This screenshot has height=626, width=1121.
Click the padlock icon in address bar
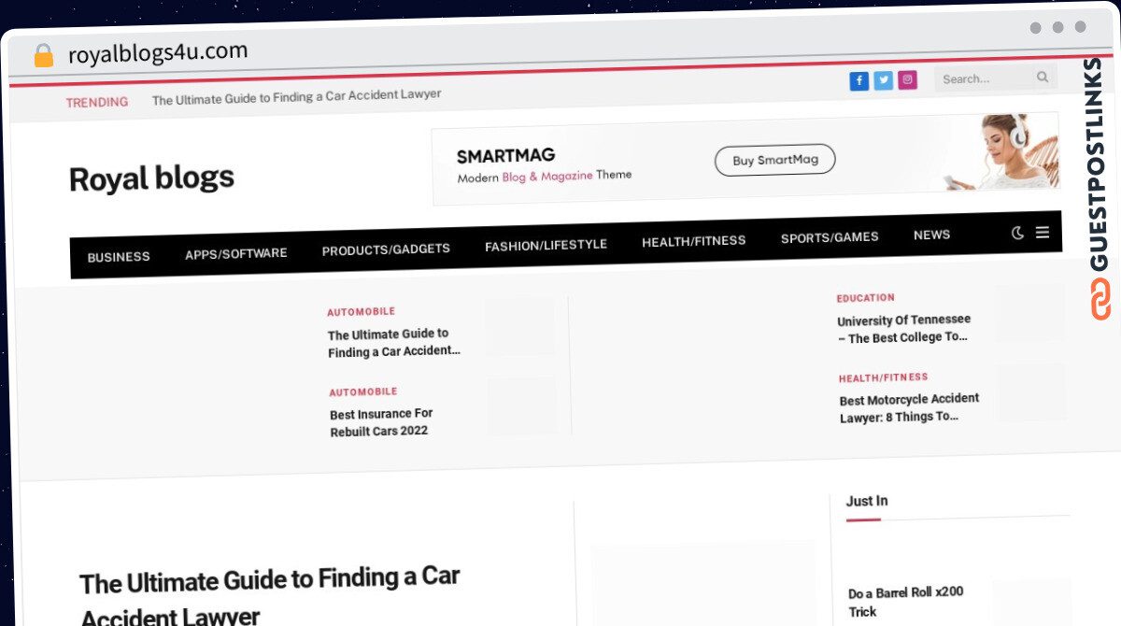pos(44,55)
